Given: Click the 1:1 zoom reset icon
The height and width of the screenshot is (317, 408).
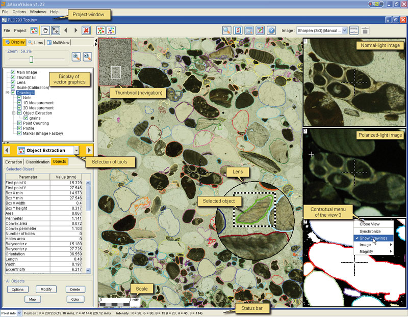Looking at the screenshot, I should [x=87, y=56].
